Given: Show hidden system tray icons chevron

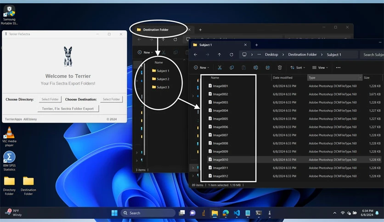Looking at the screenshot, I should pos(334,213).
